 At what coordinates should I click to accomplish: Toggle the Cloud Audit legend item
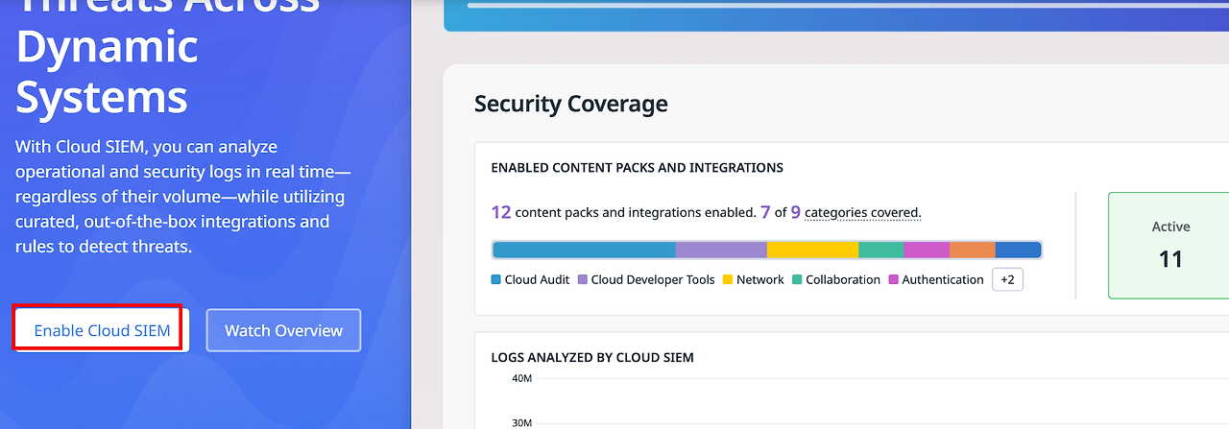tap(530, 279)
